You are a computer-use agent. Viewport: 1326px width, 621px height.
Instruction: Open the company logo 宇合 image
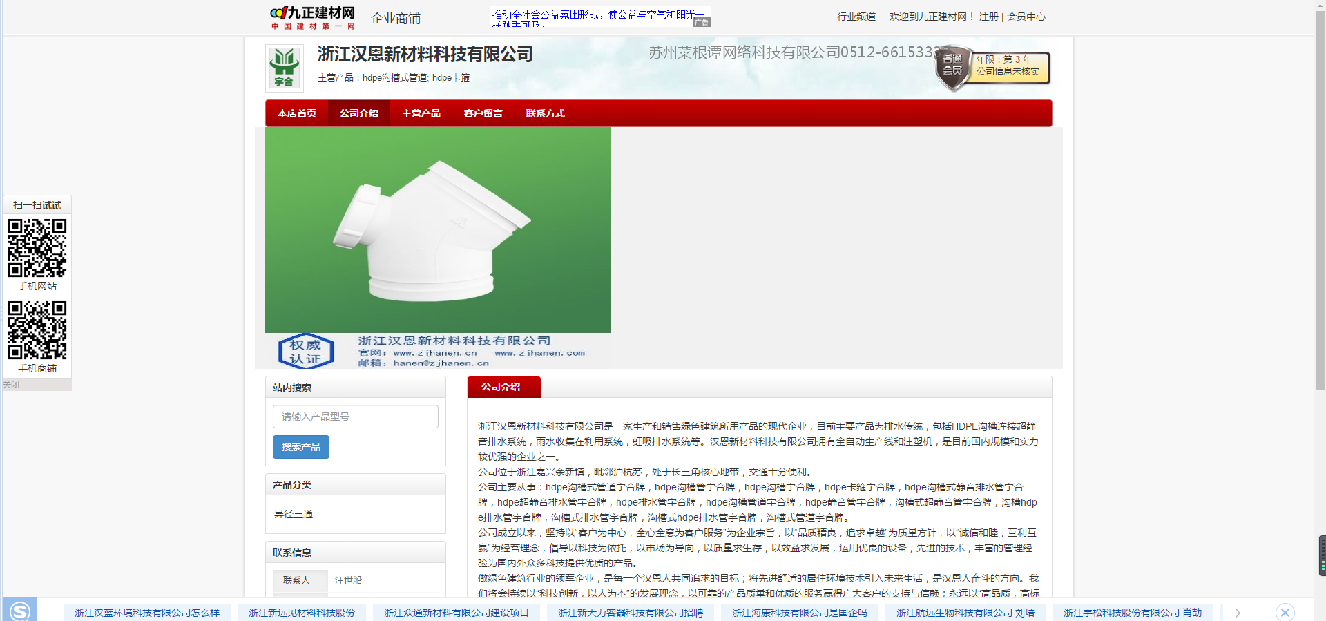click(284, 68)
